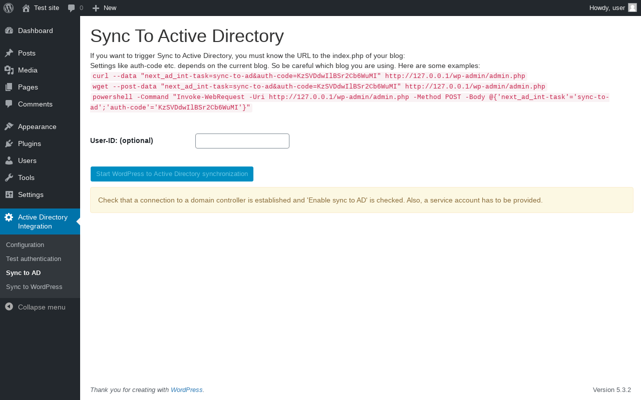Open the Settings menu item
Screen dimensions: 641x400
[31, 194]
